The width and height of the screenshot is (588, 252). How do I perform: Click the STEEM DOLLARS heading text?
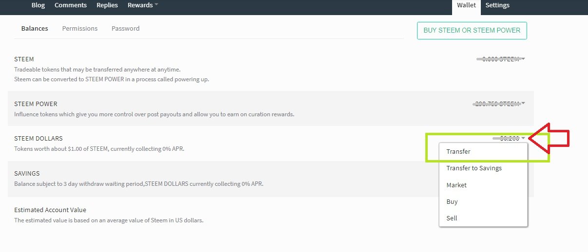tap(38, 138)
